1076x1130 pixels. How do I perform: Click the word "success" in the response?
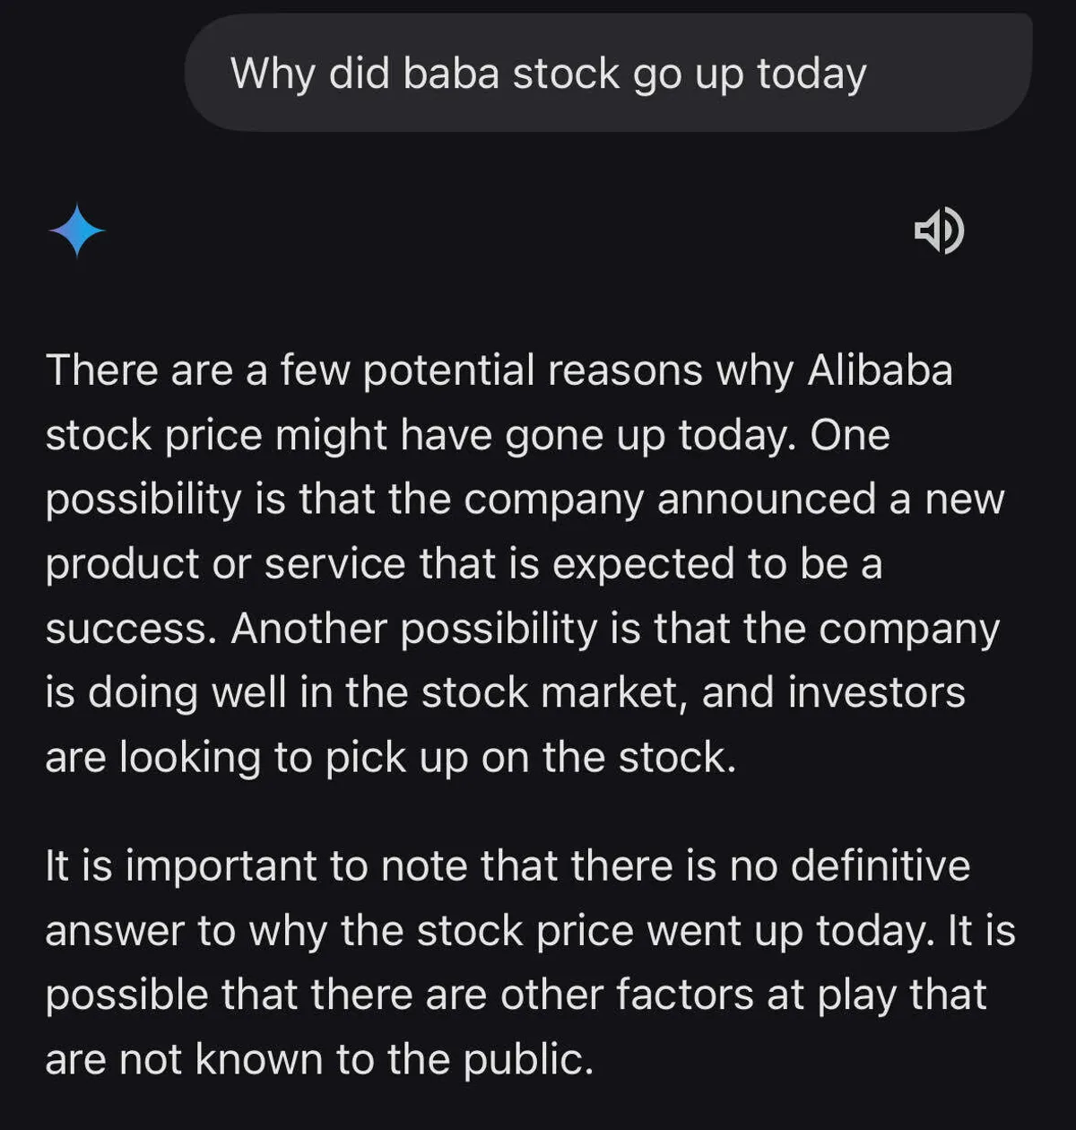(x=129, y=629)
